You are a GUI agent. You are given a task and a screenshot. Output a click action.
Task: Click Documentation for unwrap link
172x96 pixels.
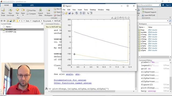tap(70, 80)
